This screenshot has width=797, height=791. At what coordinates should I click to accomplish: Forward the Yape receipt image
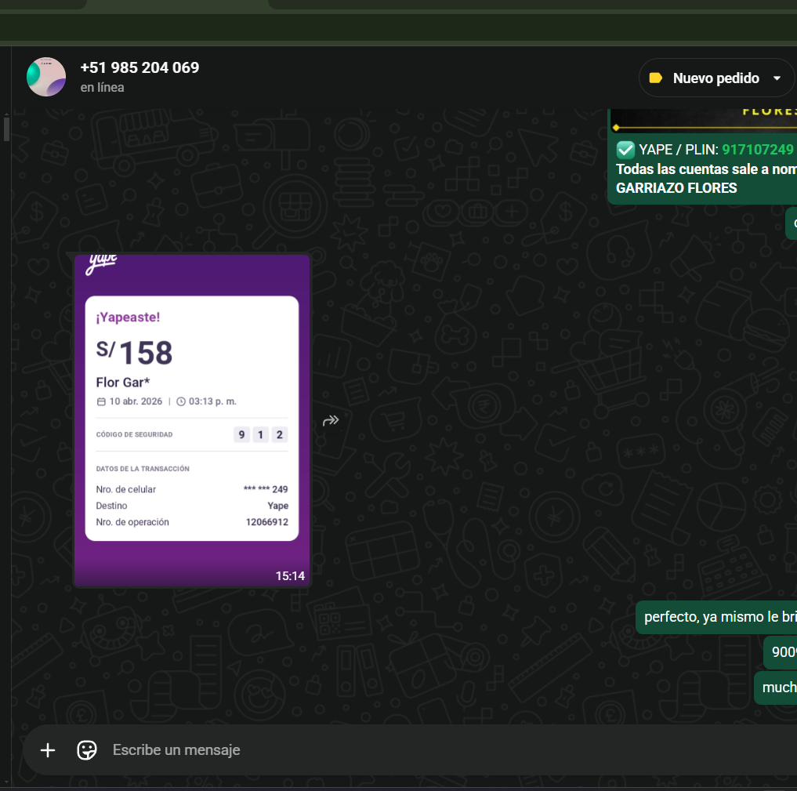tap(331, 420)
